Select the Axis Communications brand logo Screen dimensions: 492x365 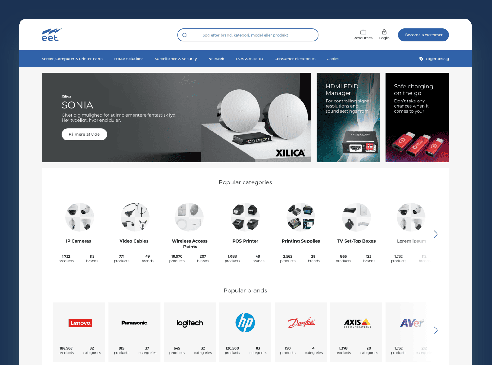(357, 323)
